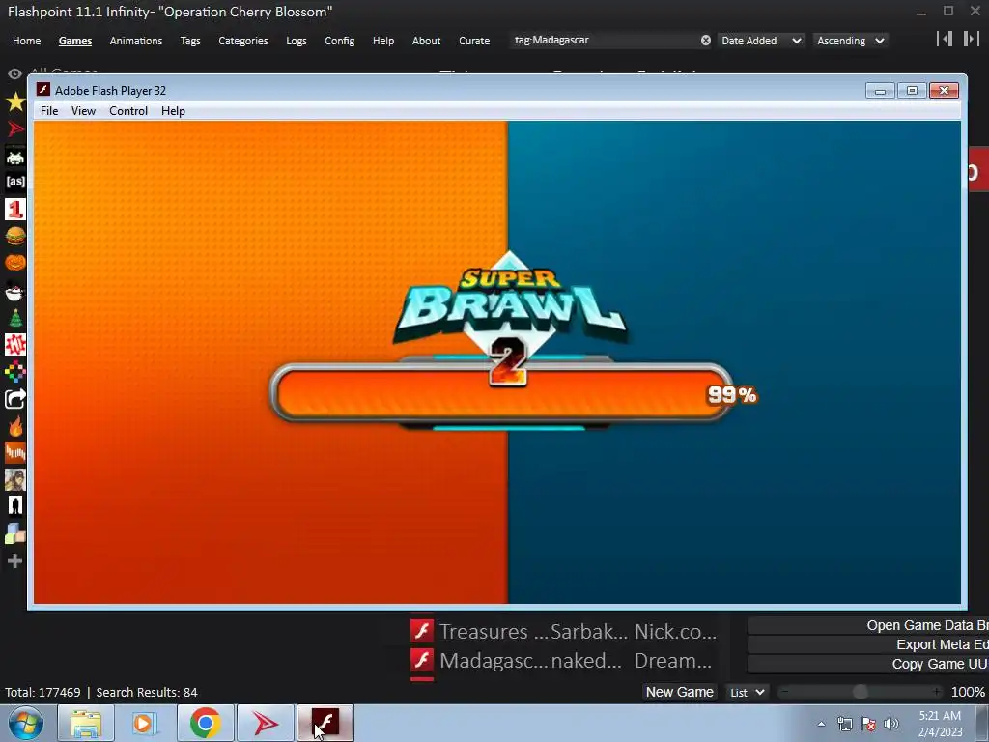This screenshot has width=989, height=742.
Task: Select the Treasures game list row
Action: click(x=563, y=631)
